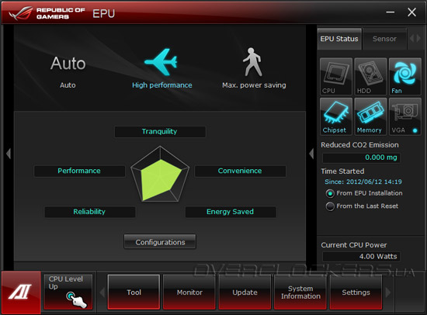
Task: Select the Max. power saving walking mode
Action: point(254,68)
